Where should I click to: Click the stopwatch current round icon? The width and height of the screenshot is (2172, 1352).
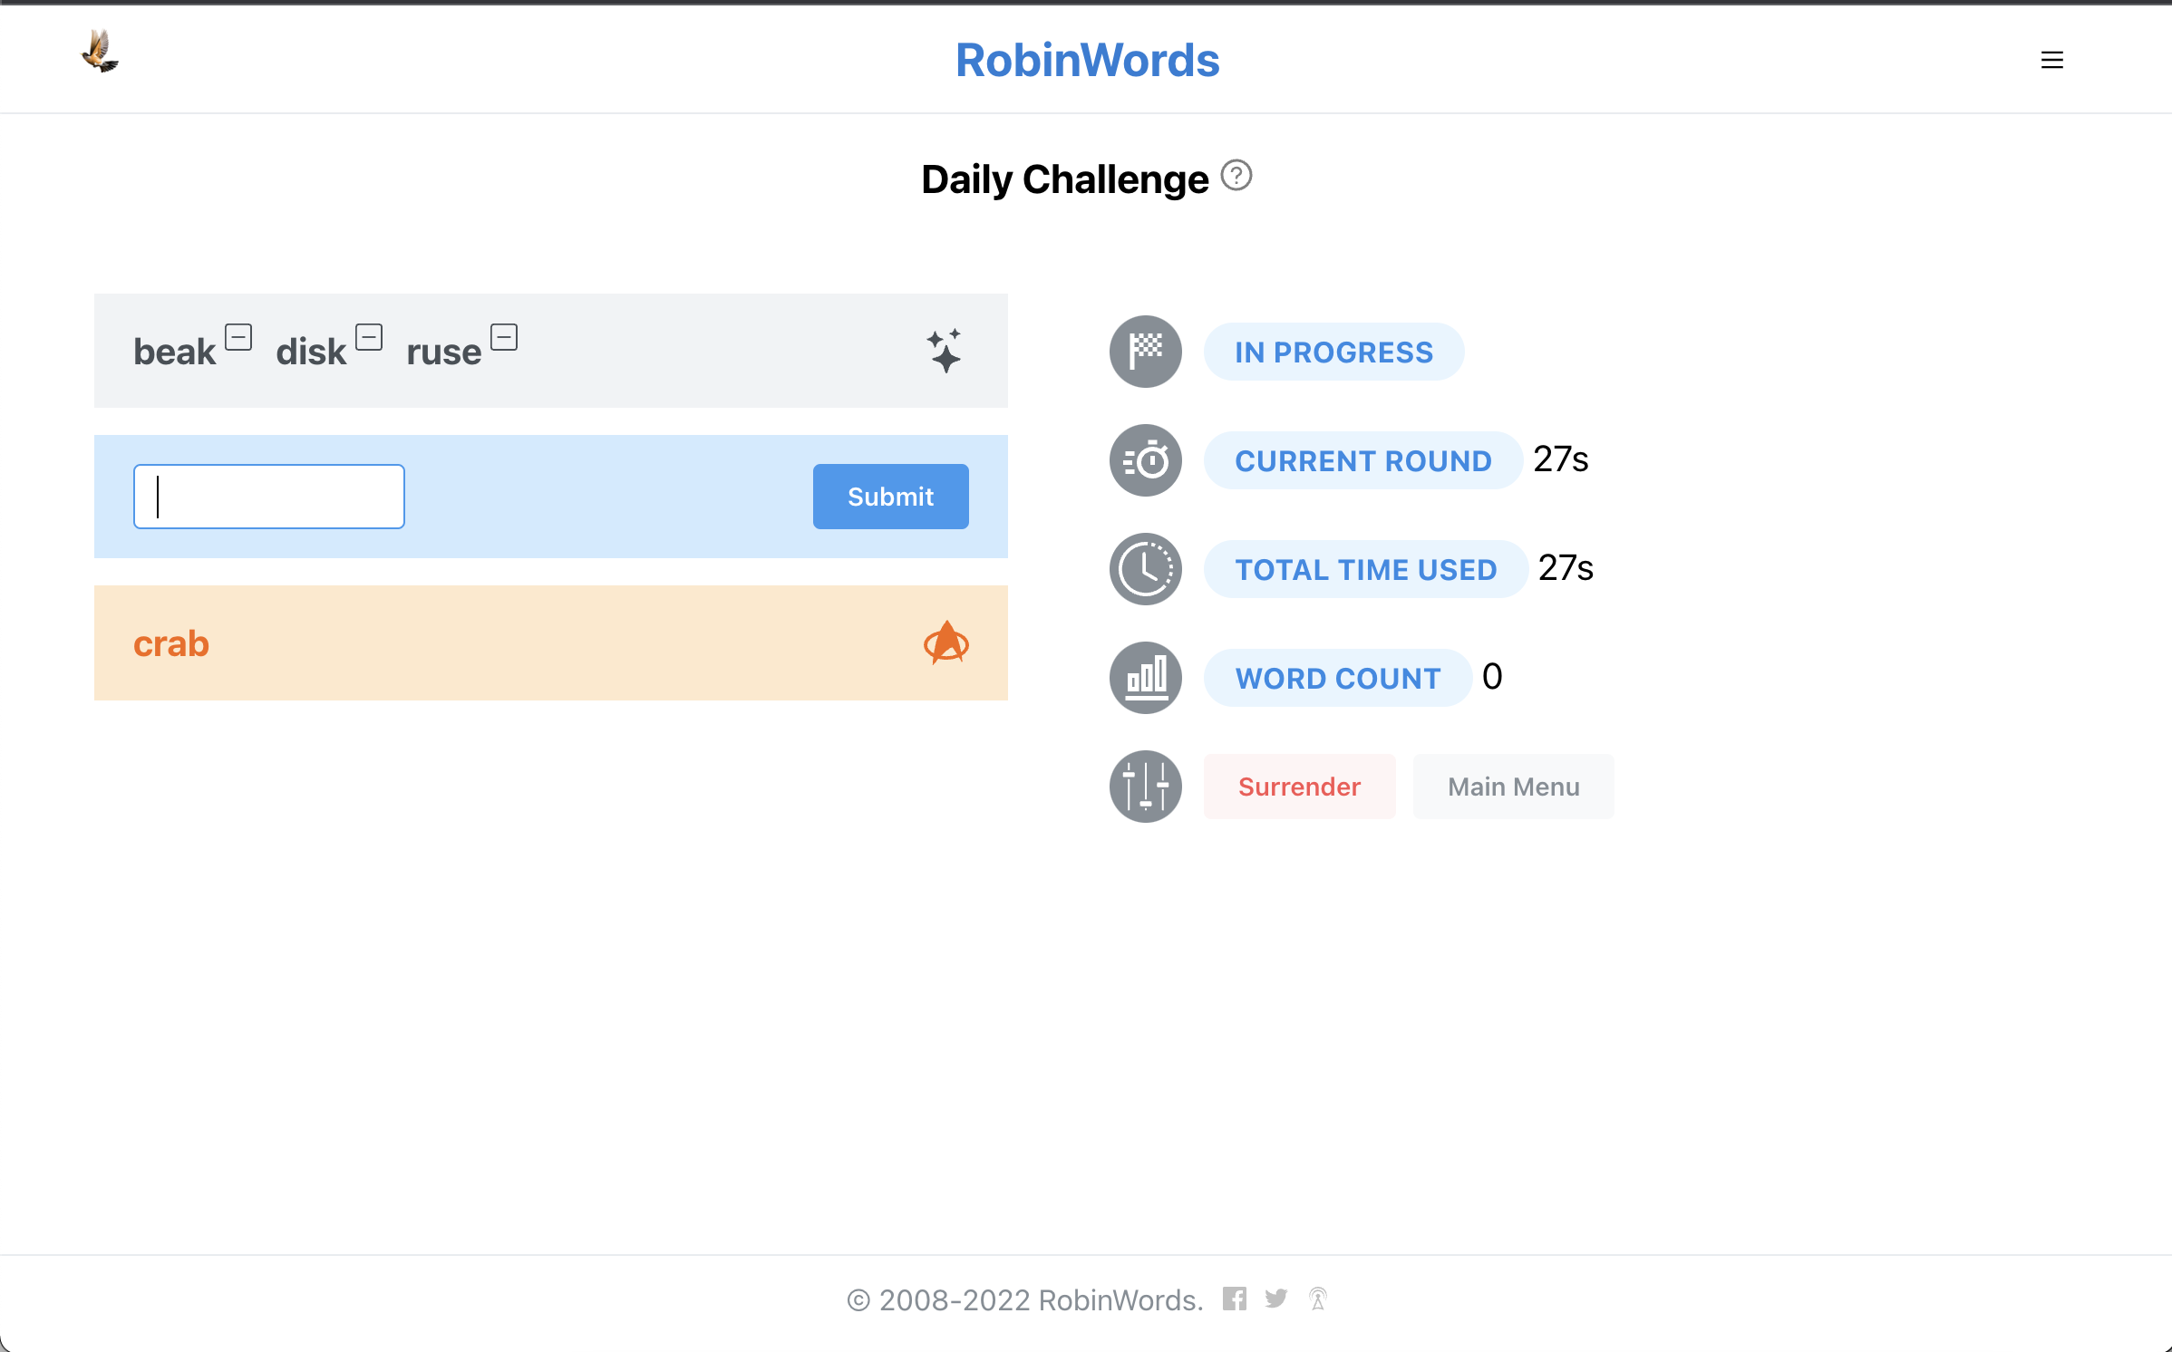pyautogui.click(x=1145, y=460)
